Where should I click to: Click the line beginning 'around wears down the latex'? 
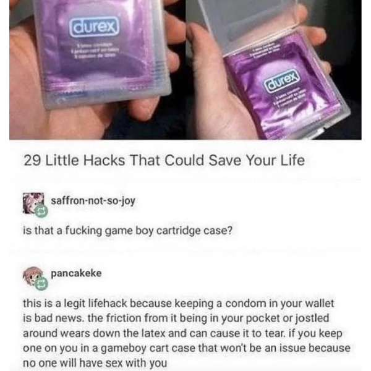click(x=182, y=333)
